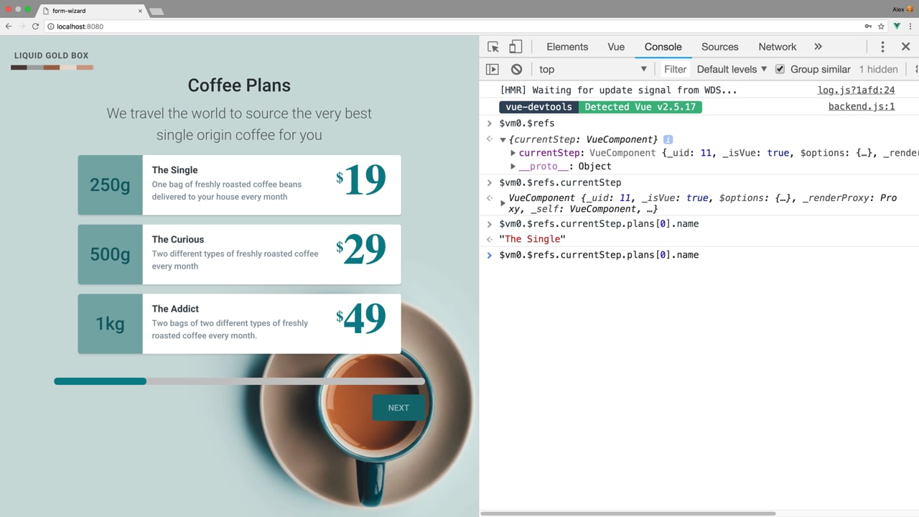The width and height of the screenshot is (919, 517).
Task: Switch to the Vue tab
Action: tap(616, 47)
